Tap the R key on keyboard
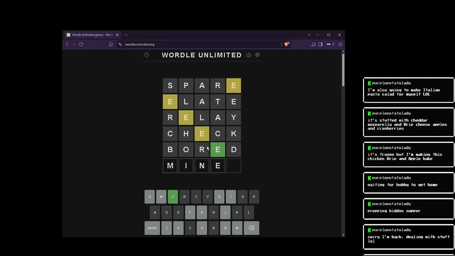Viewport: 455px width, 256px height. pyautogui.click(x=184, y=197)
